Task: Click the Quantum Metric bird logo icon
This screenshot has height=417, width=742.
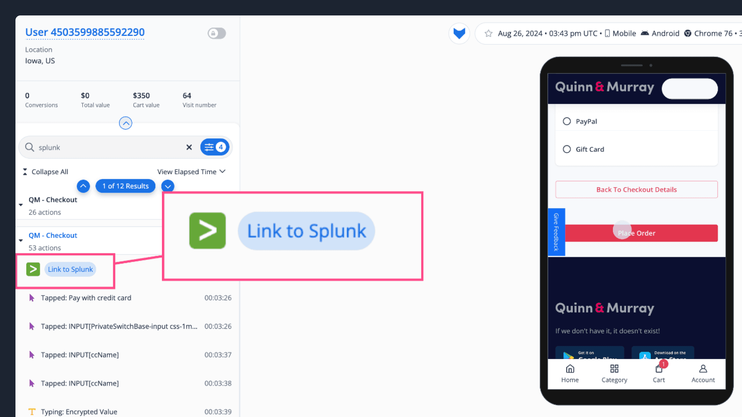Action: coord(459,33)
